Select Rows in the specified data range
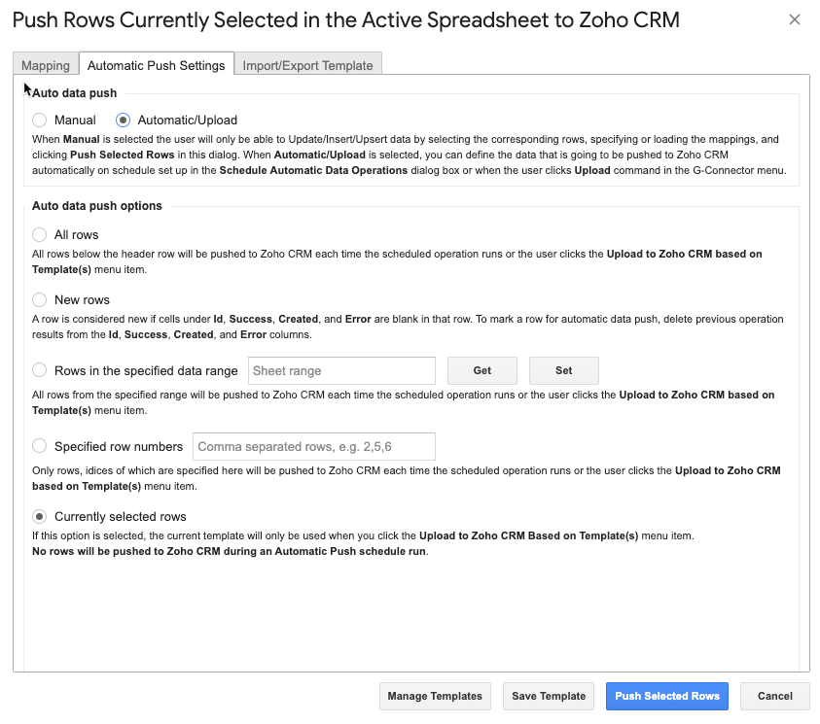 point(39,370)
